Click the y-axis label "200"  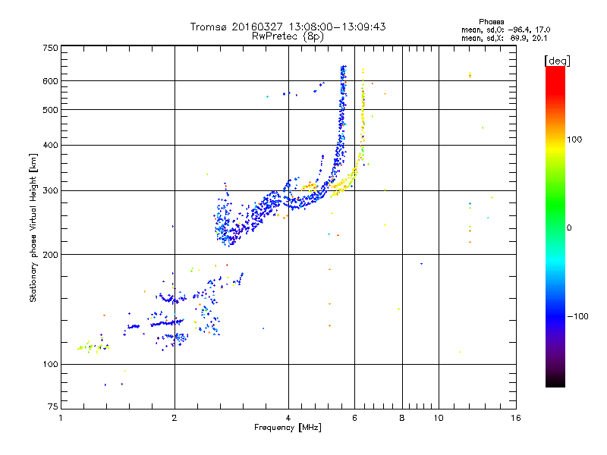51,255
